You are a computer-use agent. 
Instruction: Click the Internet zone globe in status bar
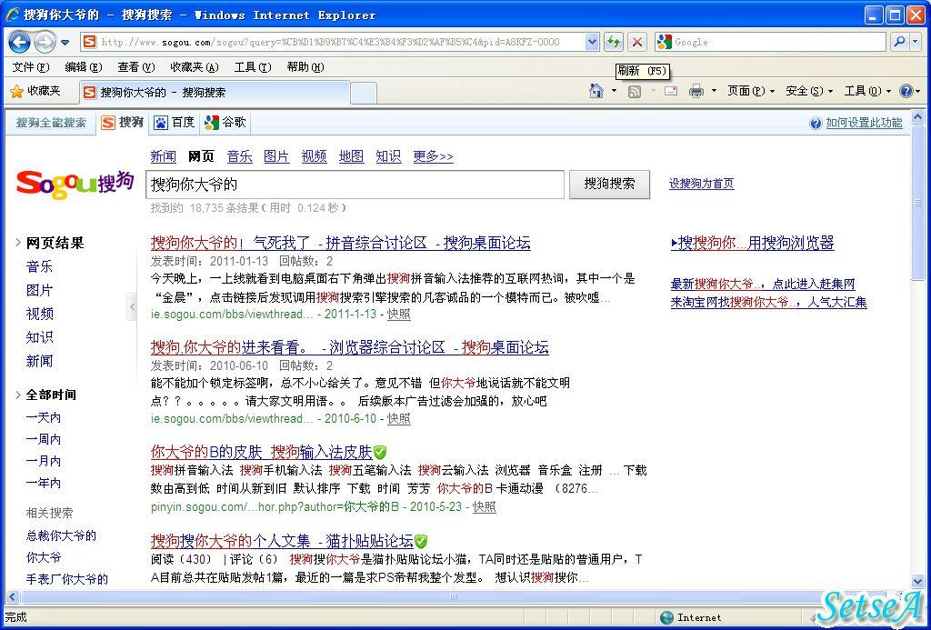point(666,617)
